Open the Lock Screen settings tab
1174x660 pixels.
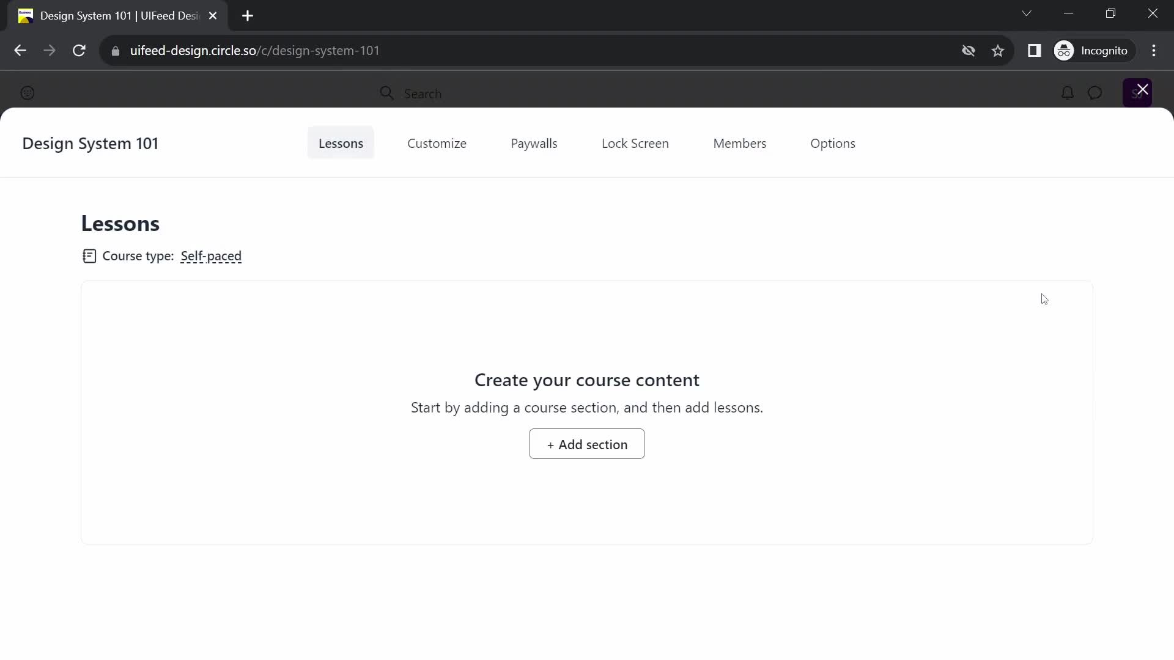[x=635, y=144]
